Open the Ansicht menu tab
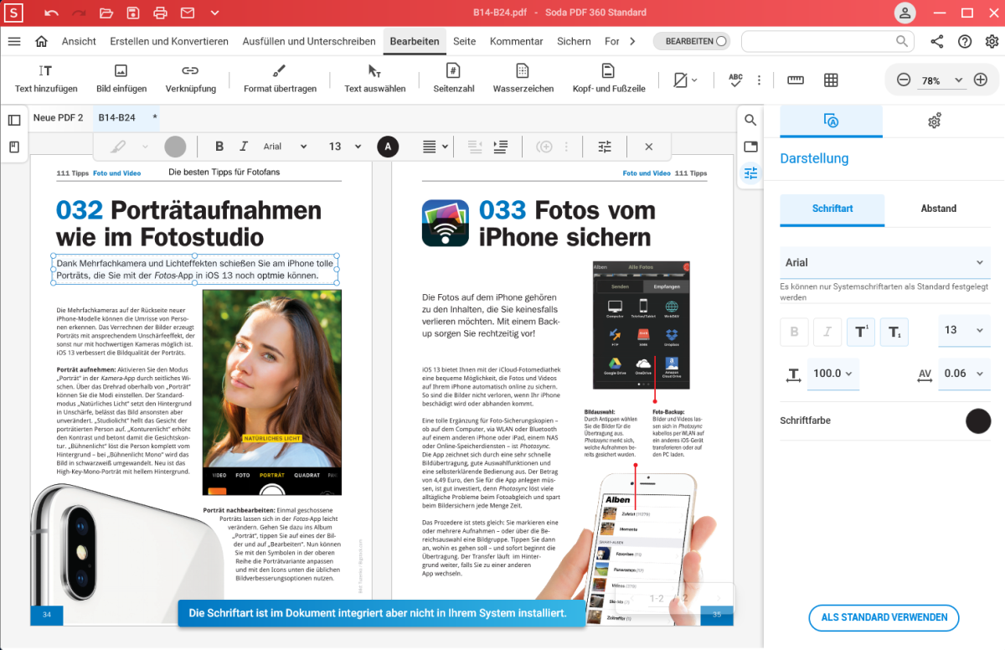The height and width of the screenshot is (650, 1005). pos(79,41)
